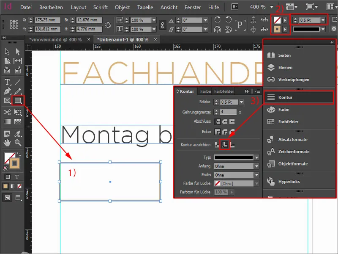The image size is (338, 254).
Task: Select the Gradient Feather tool
Action: point(18,121)
